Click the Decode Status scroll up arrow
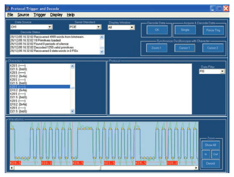234x177 pixels. (102, 37)
